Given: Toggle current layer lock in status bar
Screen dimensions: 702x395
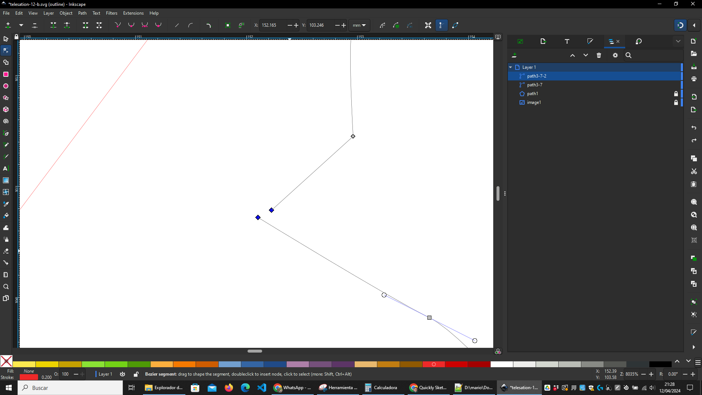Looking at the screenshot, I should tap(136, 374).
